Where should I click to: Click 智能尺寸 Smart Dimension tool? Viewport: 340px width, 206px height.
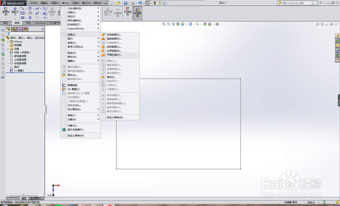coord(15,12)
